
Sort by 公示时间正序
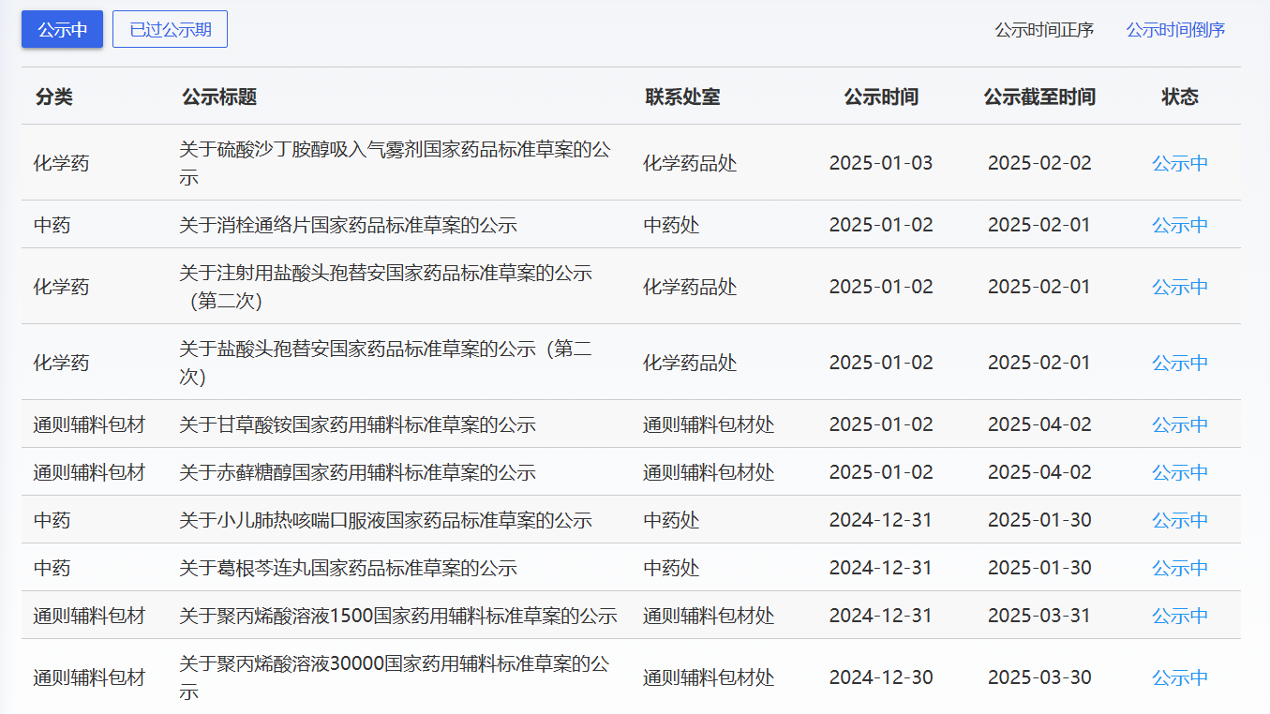(1043, 30)
